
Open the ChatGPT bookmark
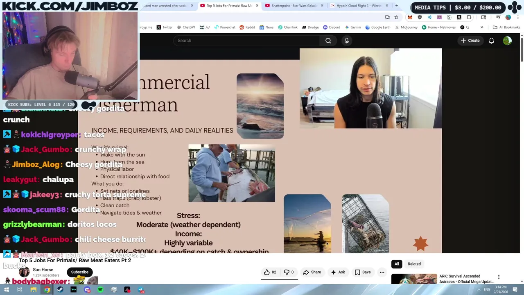186,27
